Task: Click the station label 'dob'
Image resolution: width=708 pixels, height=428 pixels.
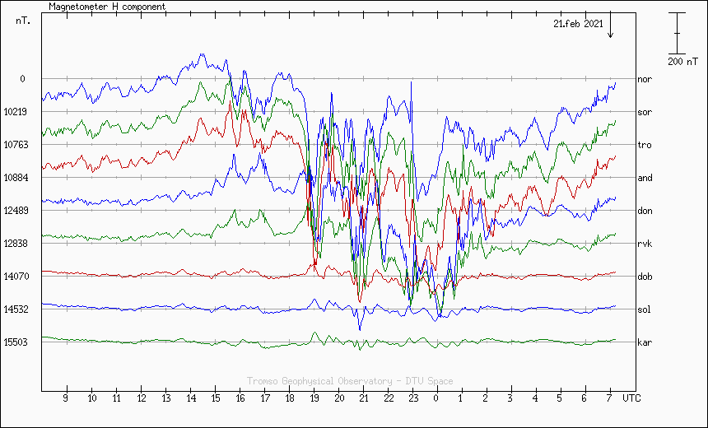Action: (645, 277)
